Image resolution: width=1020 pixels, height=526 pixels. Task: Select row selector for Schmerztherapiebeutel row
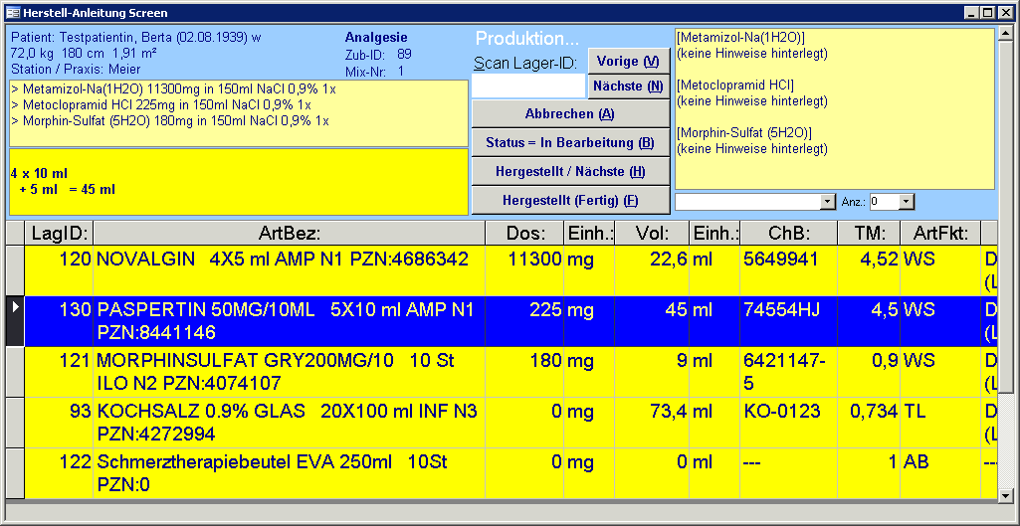click(x=15, y=473)
